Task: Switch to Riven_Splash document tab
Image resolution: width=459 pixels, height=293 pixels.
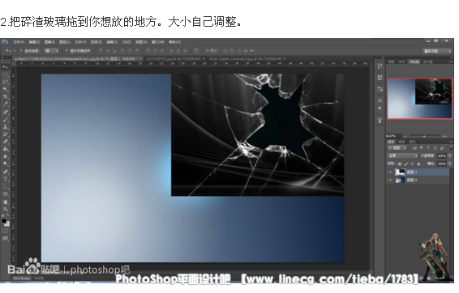Action: point(247,59)
